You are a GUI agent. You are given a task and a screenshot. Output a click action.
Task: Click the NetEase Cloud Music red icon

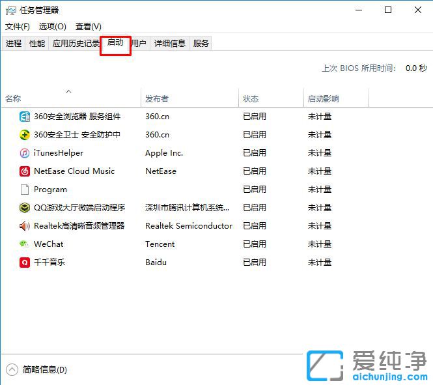tap(25, 171)
